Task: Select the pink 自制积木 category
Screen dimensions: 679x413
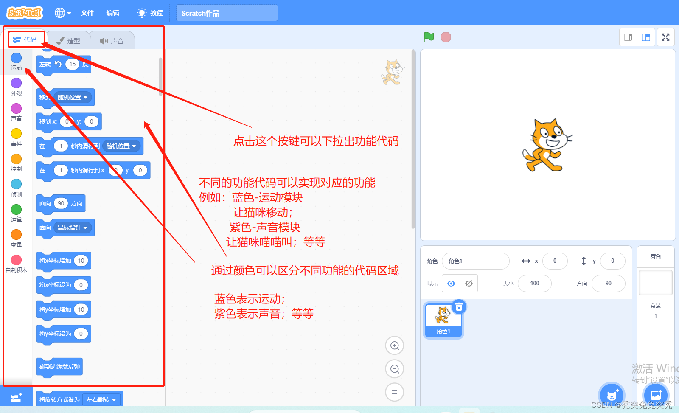Action: [x=17, y=264]
